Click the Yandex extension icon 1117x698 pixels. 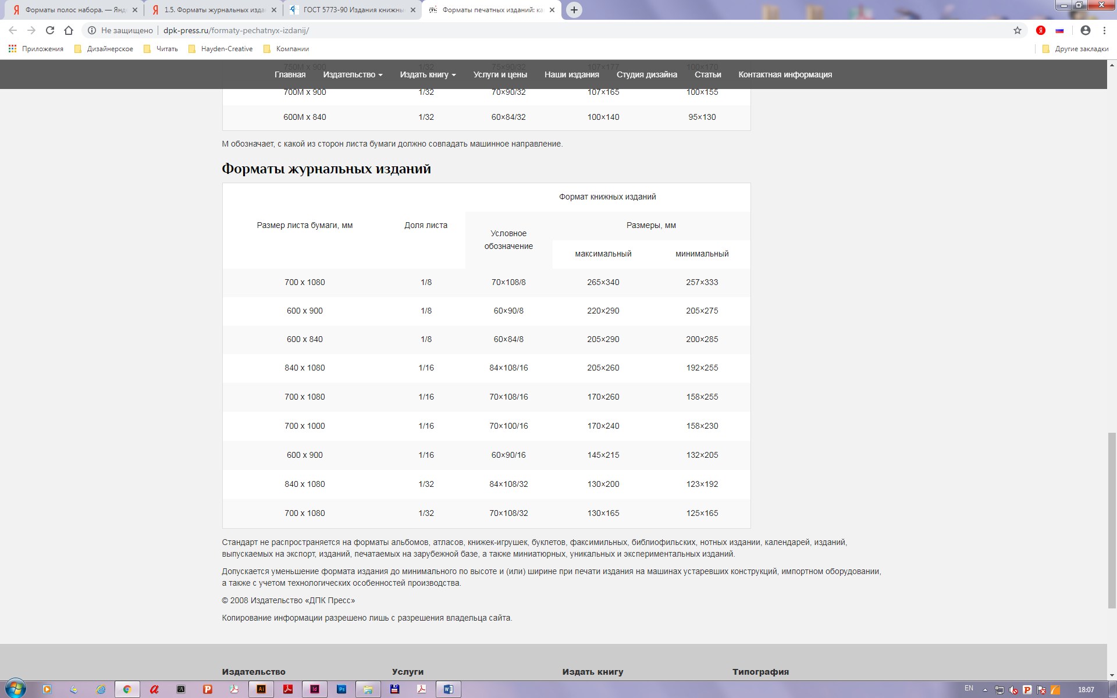pyautogui.click(x=1041, y=30)
